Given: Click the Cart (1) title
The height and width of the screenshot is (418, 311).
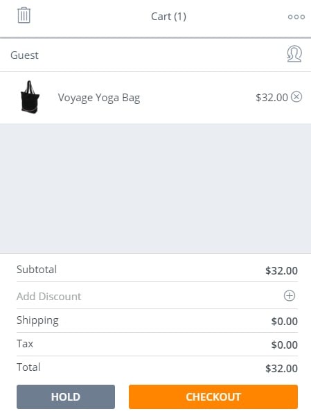Looking at the screenshot, I should (168, 17).
